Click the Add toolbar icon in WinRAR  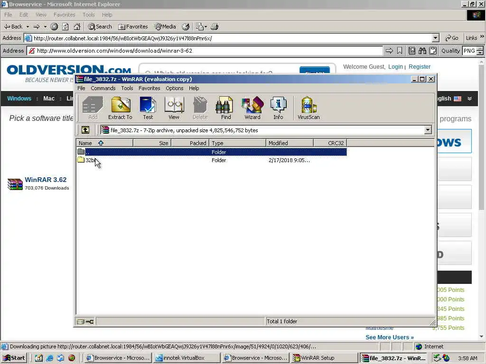(x=93, y=108)
